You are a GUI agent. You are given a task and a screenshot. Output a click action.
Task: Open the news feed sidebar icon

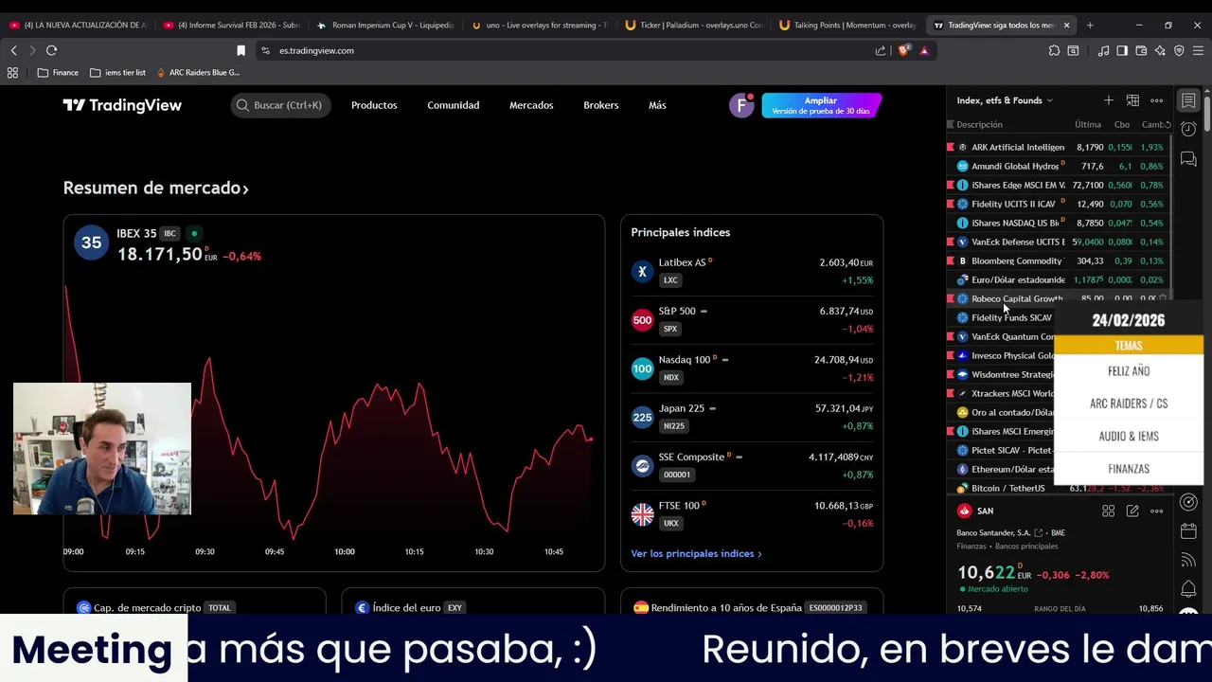coord(1188,560)
